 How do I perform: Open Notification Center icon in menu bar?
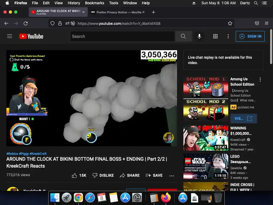click(264, 3)
